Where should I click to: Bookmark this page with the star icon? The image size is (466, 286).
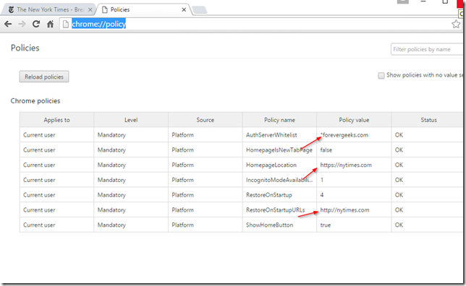[x=456, y=24]
